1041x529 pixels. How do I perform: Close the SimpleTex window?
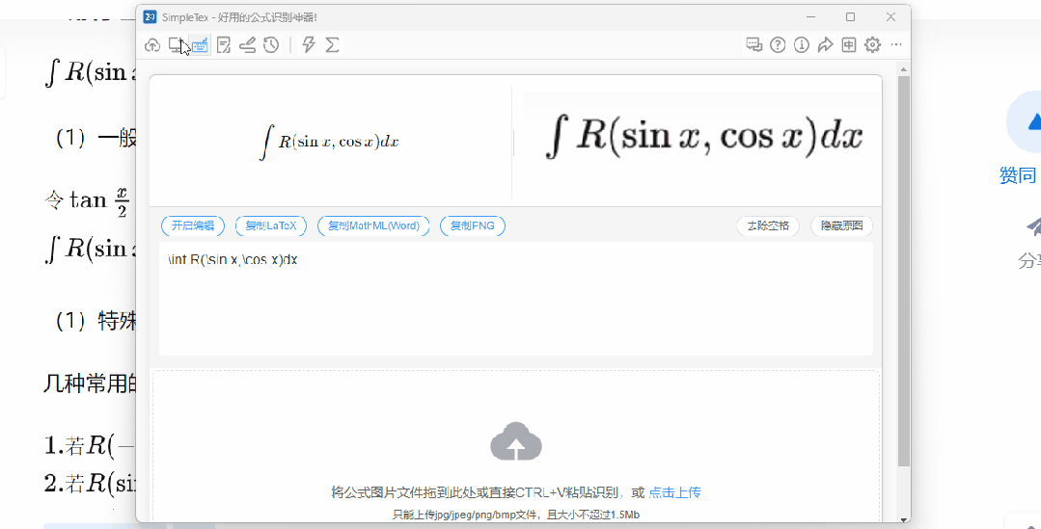(x=890, y=16)
